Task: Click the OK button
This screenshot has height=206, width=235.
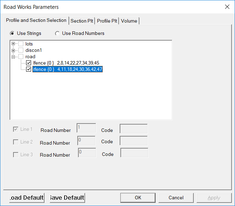Action: click(138, 198)
